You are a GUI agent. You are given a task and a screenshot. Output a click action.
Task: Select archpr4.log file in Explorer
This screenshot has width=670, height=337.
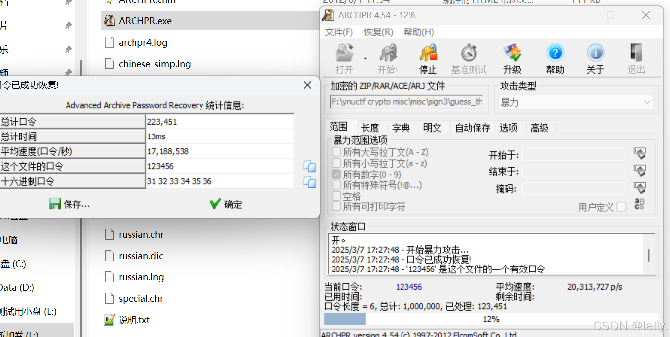143,42
